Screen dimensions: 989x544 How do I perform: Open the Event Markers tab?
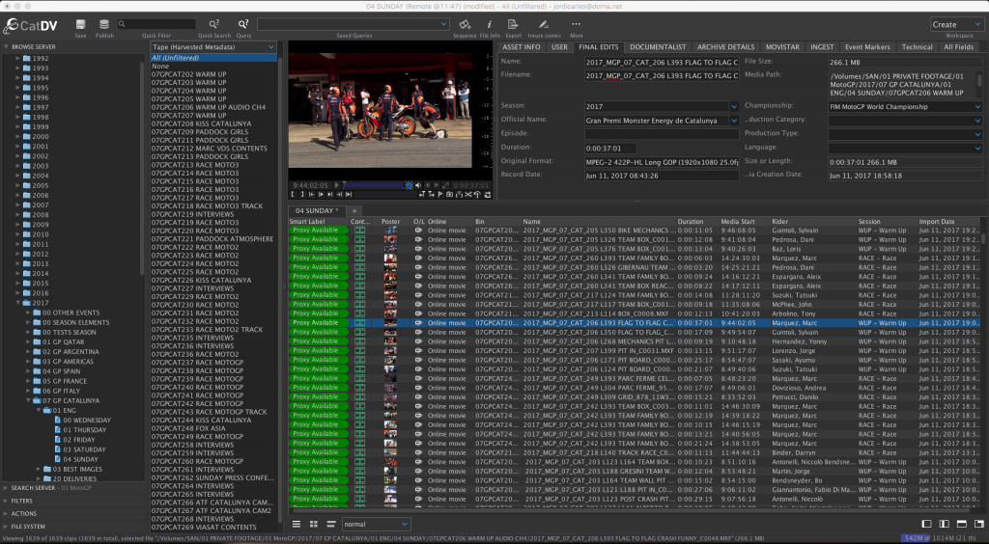point(865,46)
